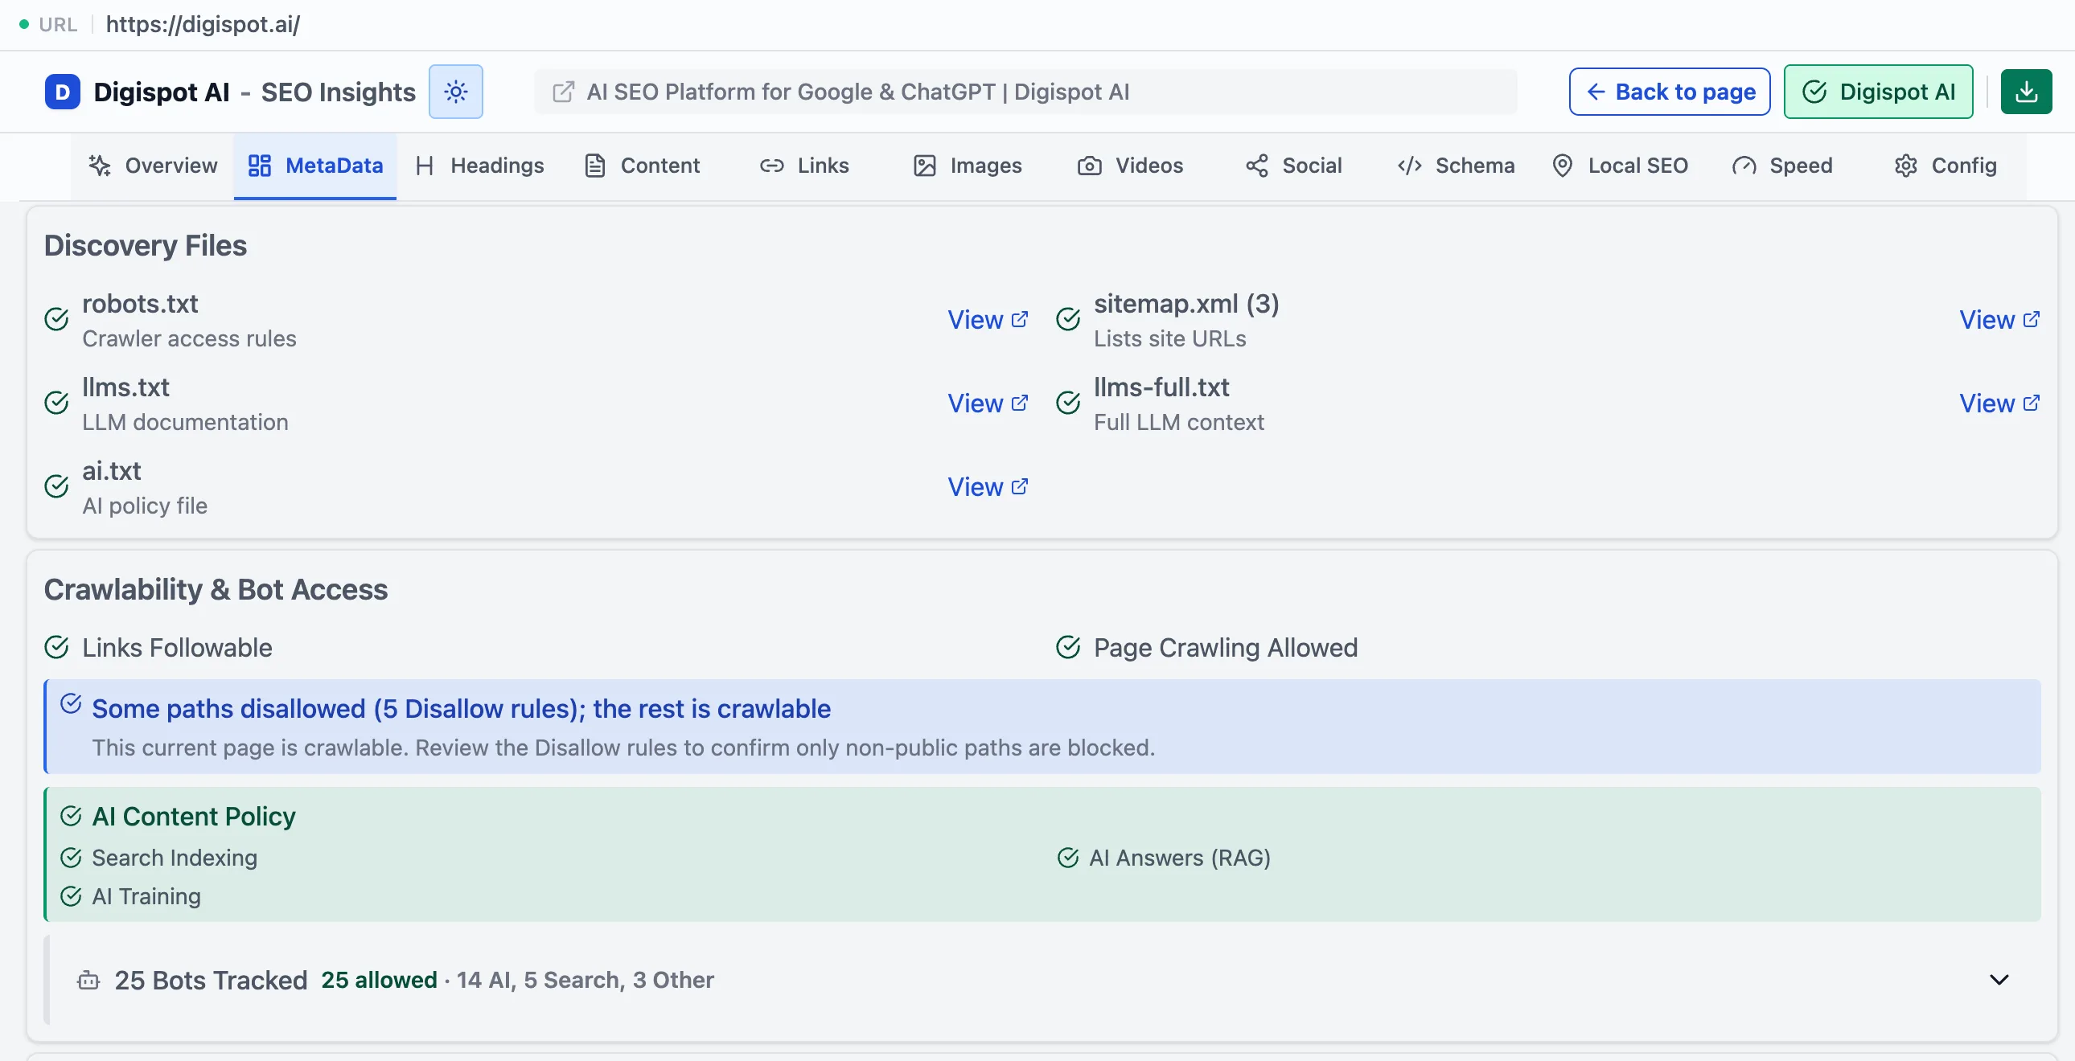Screen dimensions: 2075x1061
Task: View the llms-full.txt file
Action: pos(1999,404)
